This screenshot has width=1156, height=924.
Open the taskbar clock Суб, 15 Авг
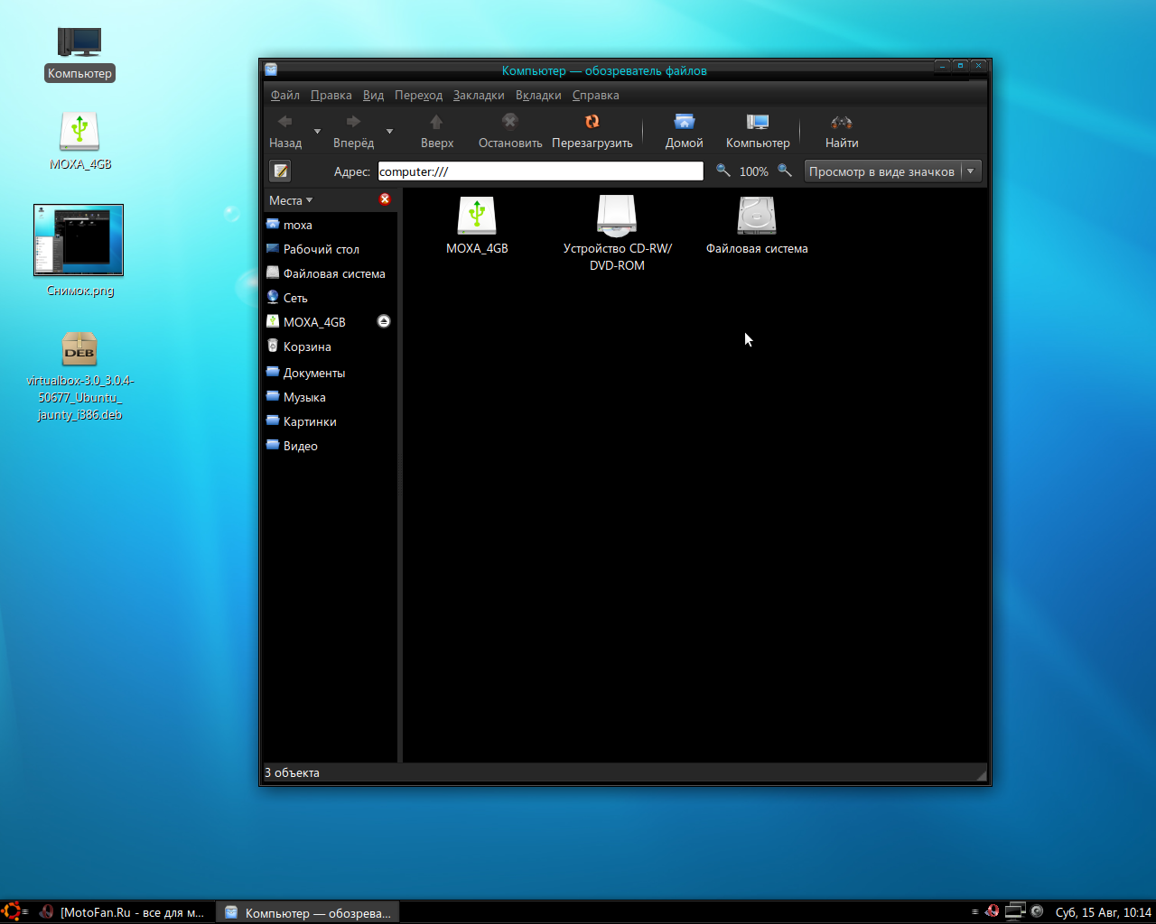pyautogui.click(x=1103, y=912)
